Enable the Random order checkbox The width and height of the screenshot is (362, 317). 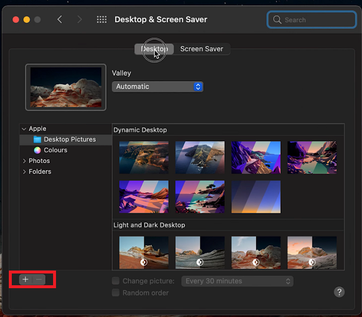tap(116, 292)
